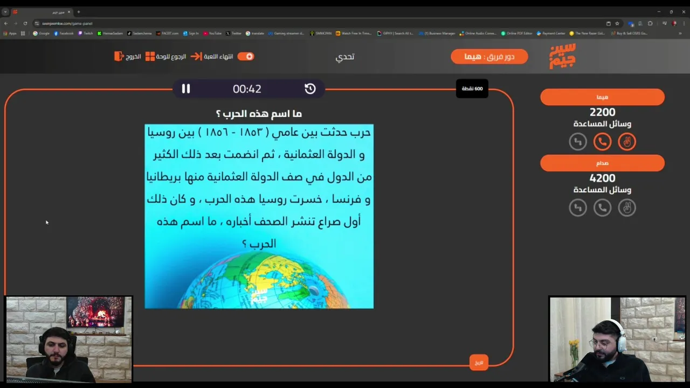Click the right webcam overlay

click(x=617, y=339)
